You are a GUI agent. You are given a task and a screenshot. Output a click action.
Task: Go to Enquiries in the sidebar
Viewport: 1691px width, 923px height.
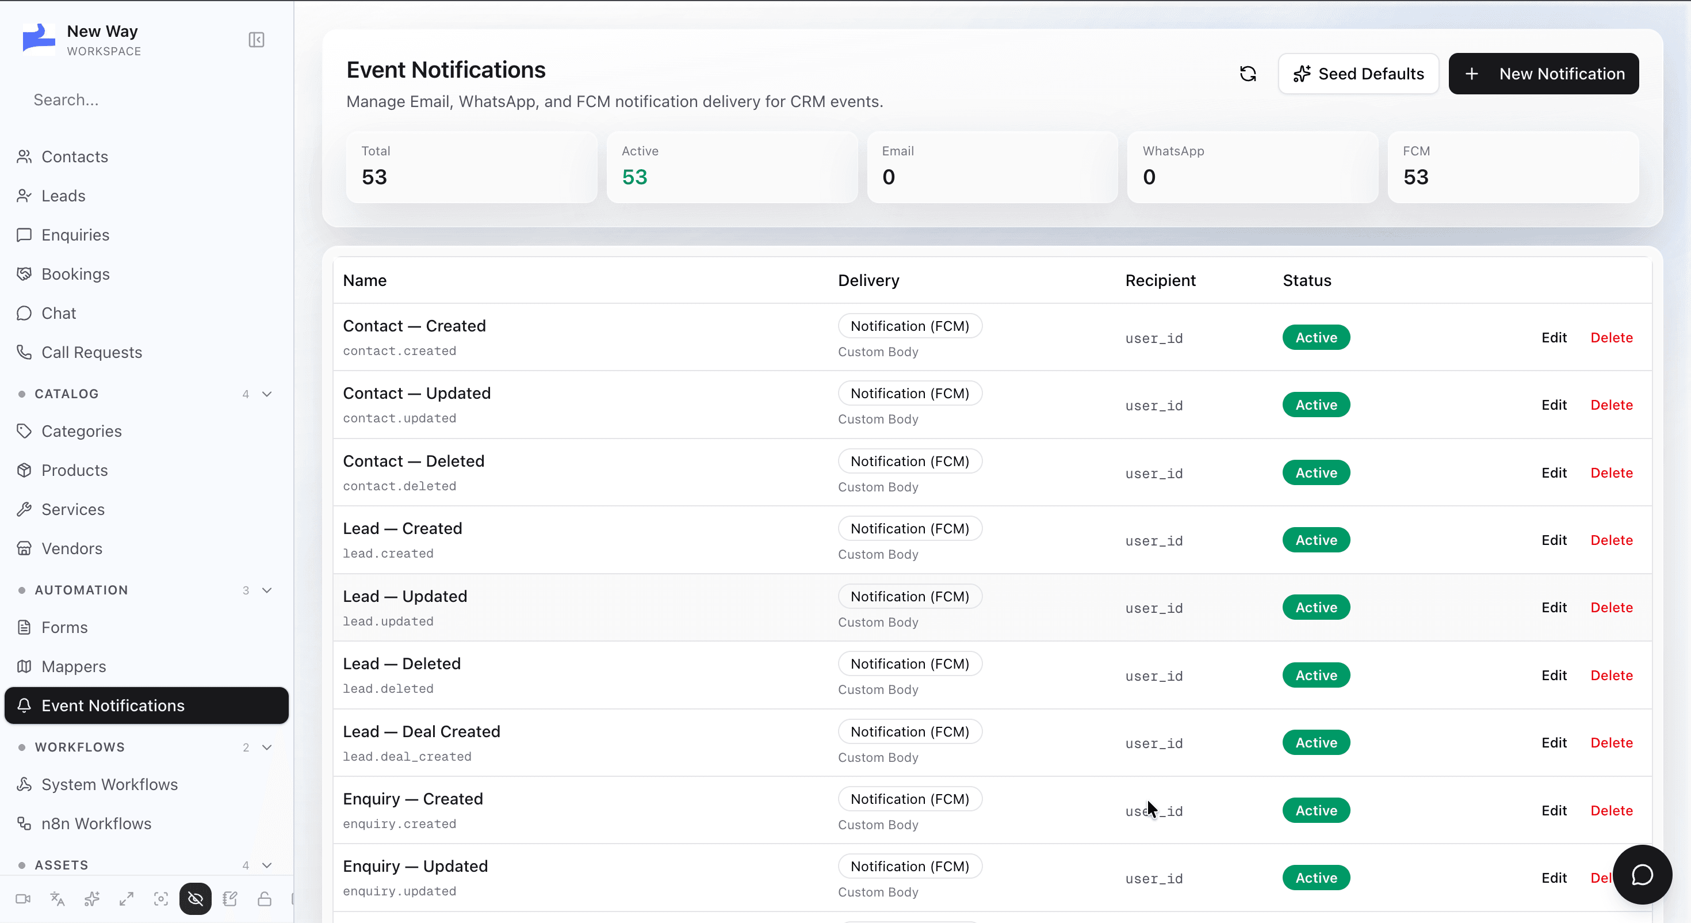pyautogui.click(x=146, y=235)
